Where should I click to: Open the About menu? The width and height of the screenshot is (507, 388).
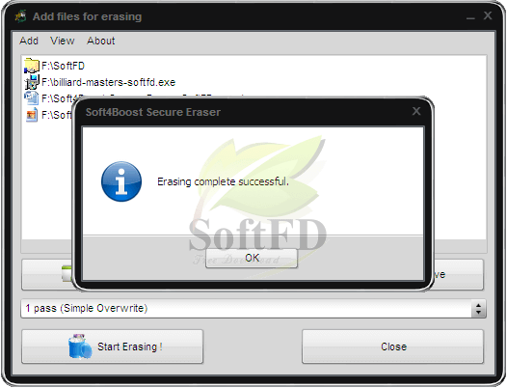(x=100, y=41)
